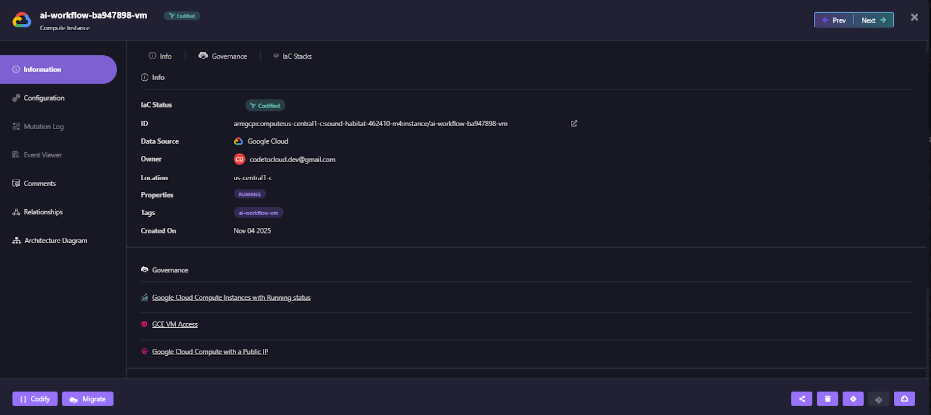Click the RUNNING properties badge
This screenshot has width=931, height=415.
coord(250,194)
